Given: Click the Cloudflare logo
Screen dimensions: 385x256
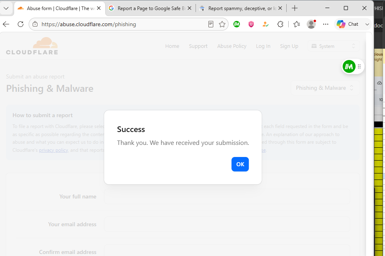Looking at the screenshot, I should pos(32,46).
